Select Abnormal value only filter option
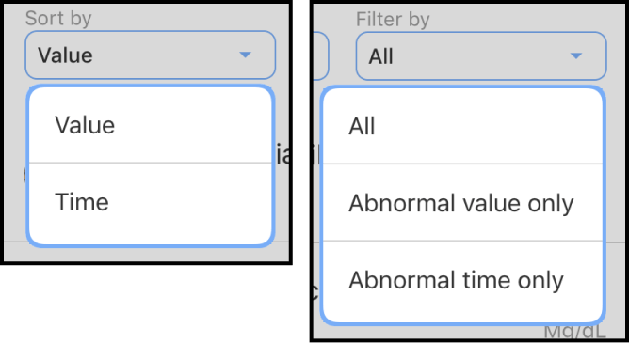Screen dimensions: 629x343 pyautogui.click(x=462, y=203)
